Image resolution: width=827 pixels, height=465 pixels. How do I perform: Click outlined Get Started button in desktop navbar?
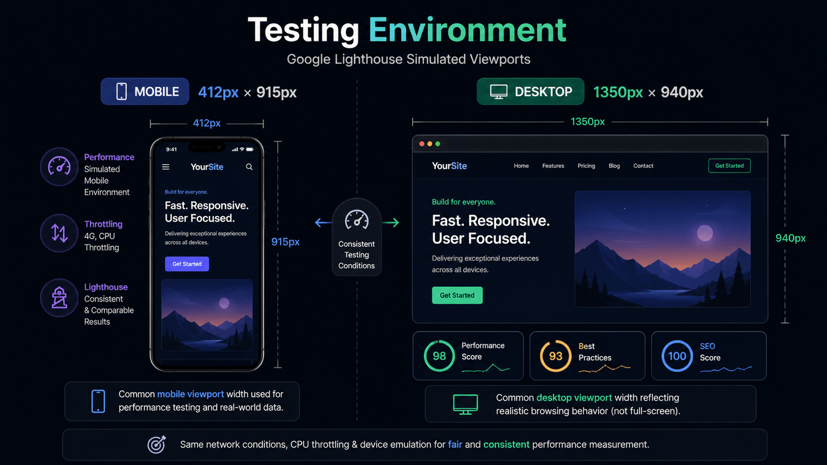point(729,166)
